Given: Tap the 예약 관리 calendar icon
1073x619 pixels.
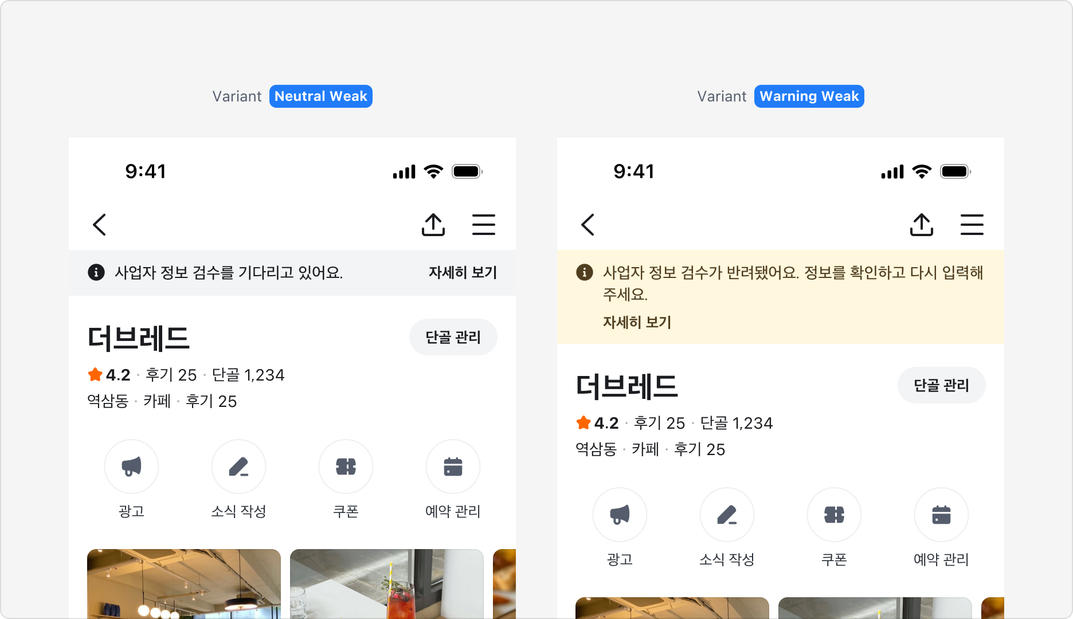Looking at the screenshot, I should click(x=453, y=467).
